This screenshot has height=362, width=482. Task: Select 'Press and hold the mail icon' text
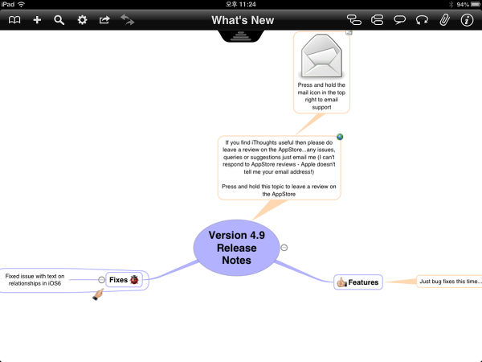(x=321, y=96)
